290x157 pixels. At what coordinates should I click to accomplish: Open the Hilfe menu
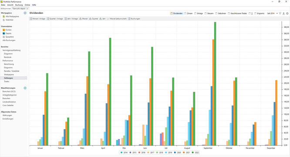coord(34,5)
